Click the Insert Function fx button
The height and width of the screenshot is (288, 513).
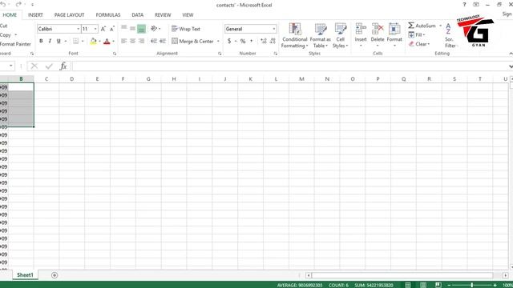(x=63, y=66)
